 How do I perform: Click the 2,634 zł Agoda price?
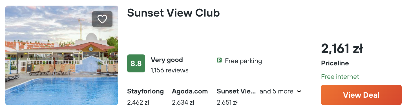[x=183, y=102]
